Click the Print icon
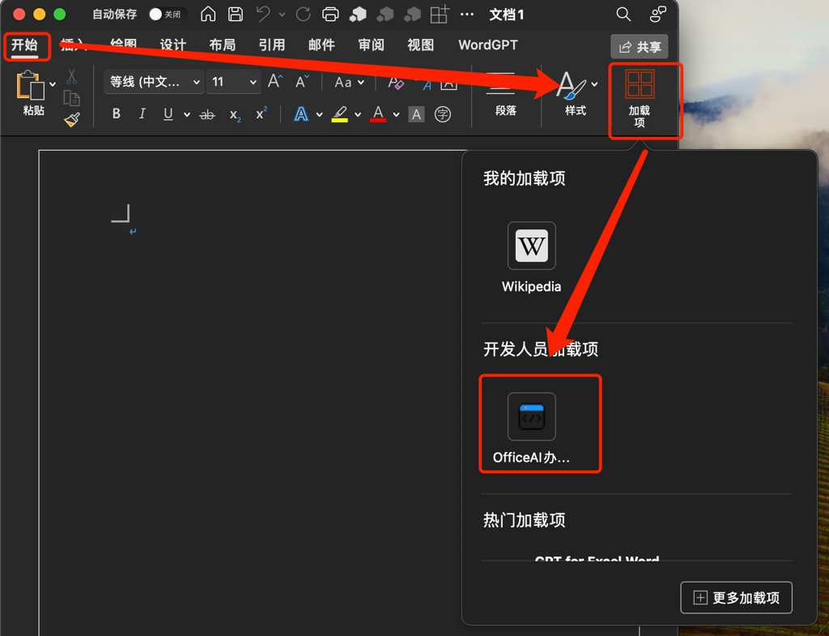Image resolution: width=829 pixels, height=636 pixels. (330, 15)
